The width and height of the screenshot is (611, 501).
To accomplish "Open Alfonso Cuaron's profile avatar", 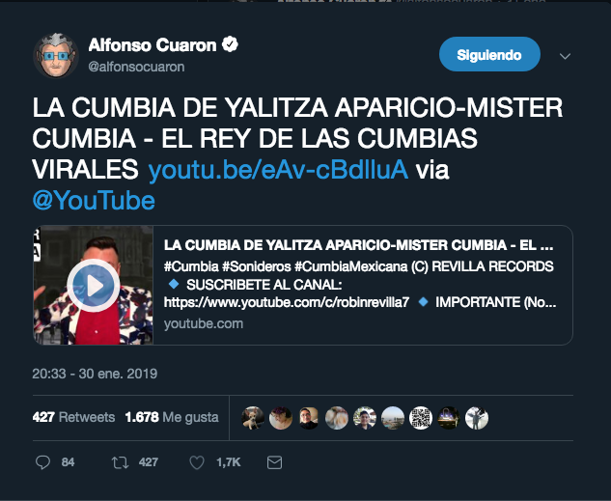I will tap(56, 56).
